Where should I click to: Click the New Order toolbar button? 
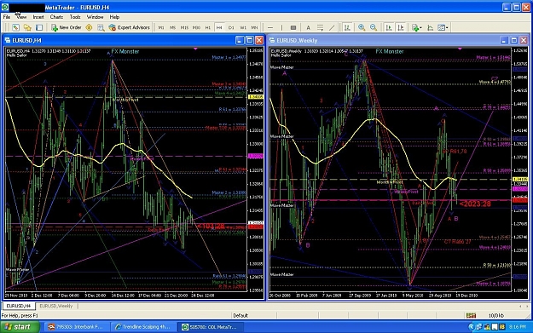67,27
